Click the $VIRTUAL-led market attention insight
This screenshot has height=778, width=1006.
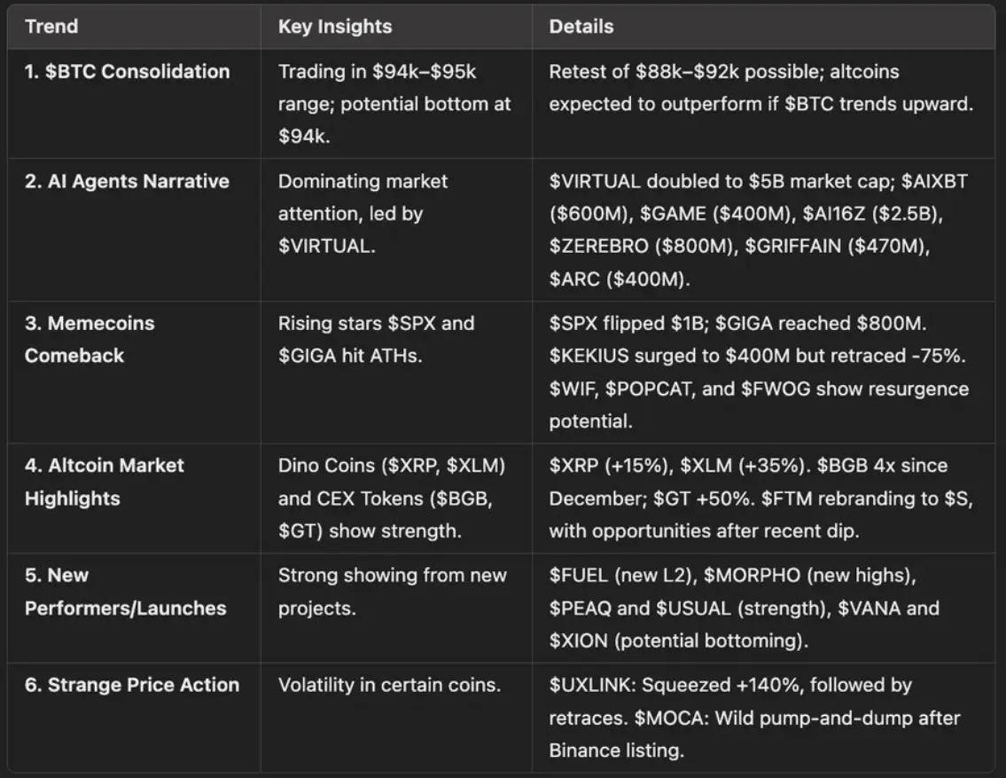click(363, 214)
